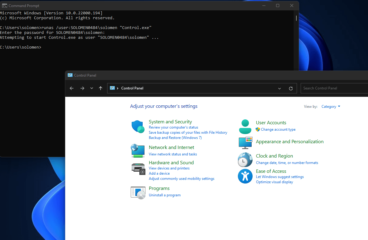Open the Programs disc icon
This screenshot has width=368, height=240.
(x=138, y=192)
